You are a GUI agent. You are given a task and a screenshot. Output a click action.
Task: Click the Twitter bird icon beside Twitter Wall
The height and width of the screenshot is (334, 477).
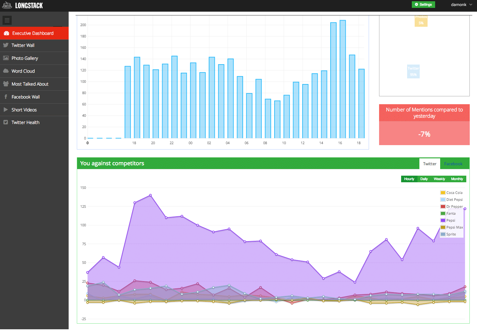coord(6,45)
